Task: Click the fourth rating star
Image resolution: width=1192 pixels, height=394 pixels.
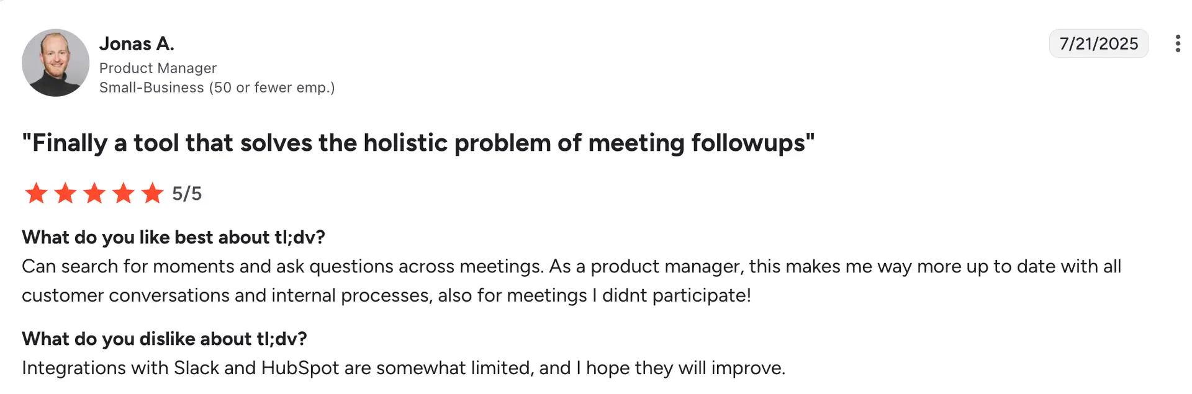Action: coord(123,194)
